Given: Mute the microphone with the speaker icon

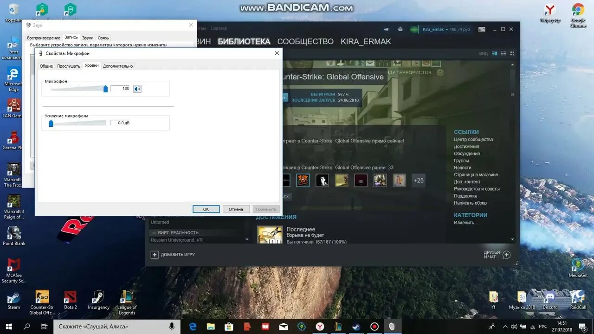Looking at the screenshot, I should point(137,89).
